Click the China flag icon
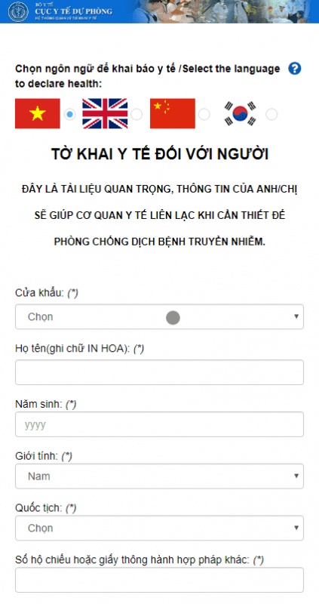Image resolution: width=319 pixels, height=604 pixels. 173,114
